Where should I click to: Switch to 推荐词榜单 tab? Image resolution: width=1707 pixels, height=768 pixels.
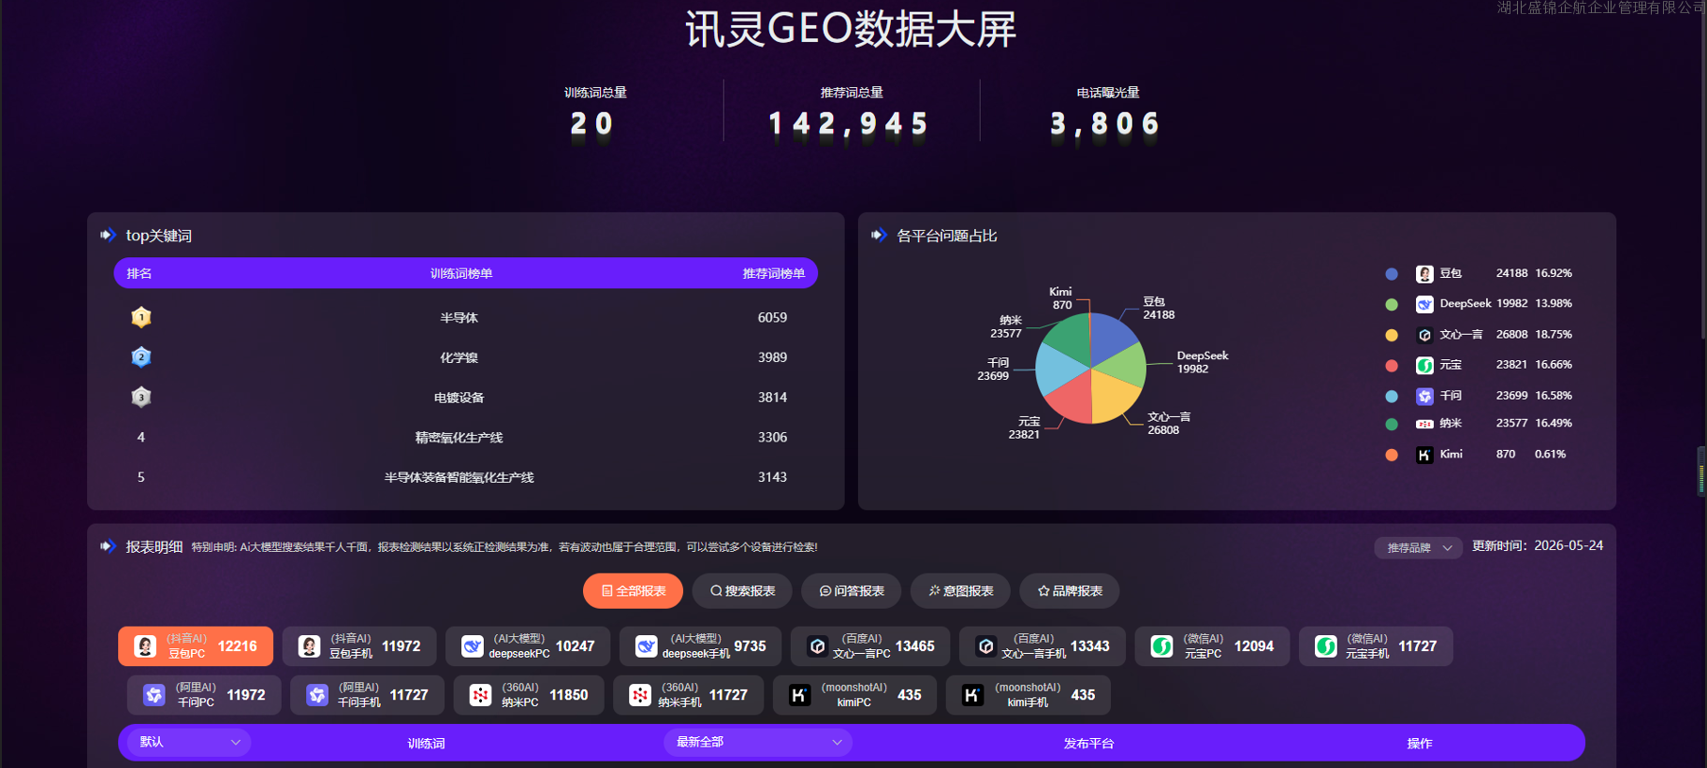[774, 273]
